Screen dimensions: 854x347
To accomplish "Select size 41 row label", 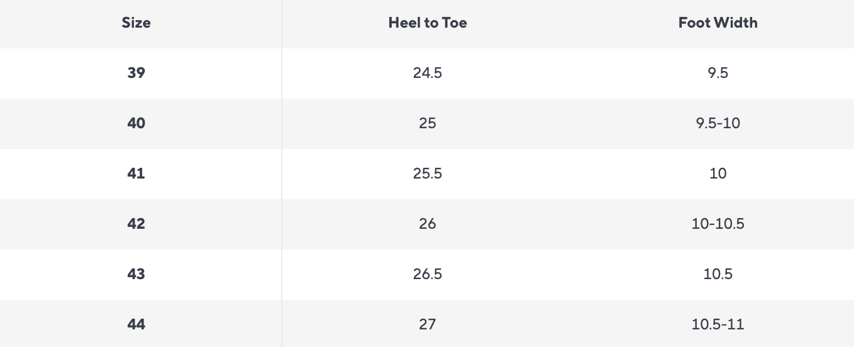I will click(136, 173).
